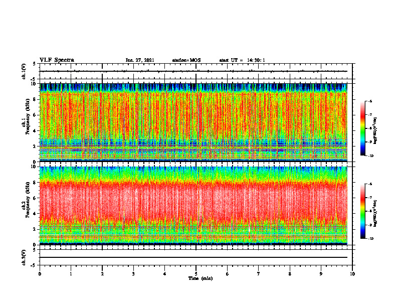Click the "ch.1(V)" waveform axis label

pos(24,71)
